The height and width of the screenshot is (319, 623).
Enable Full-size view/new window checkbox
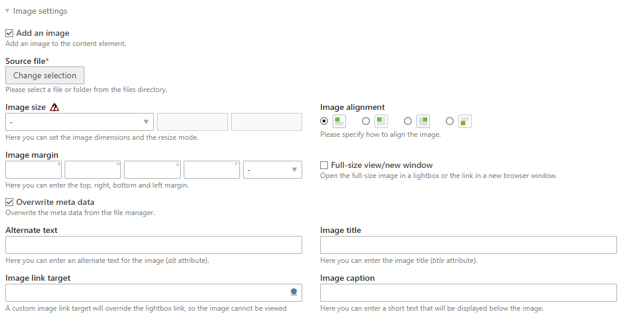[324, 165]
